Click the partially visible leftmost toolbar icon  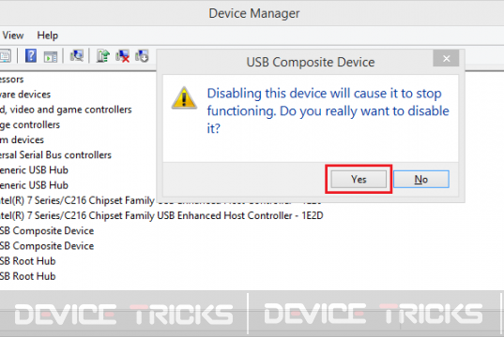point(6,56)
